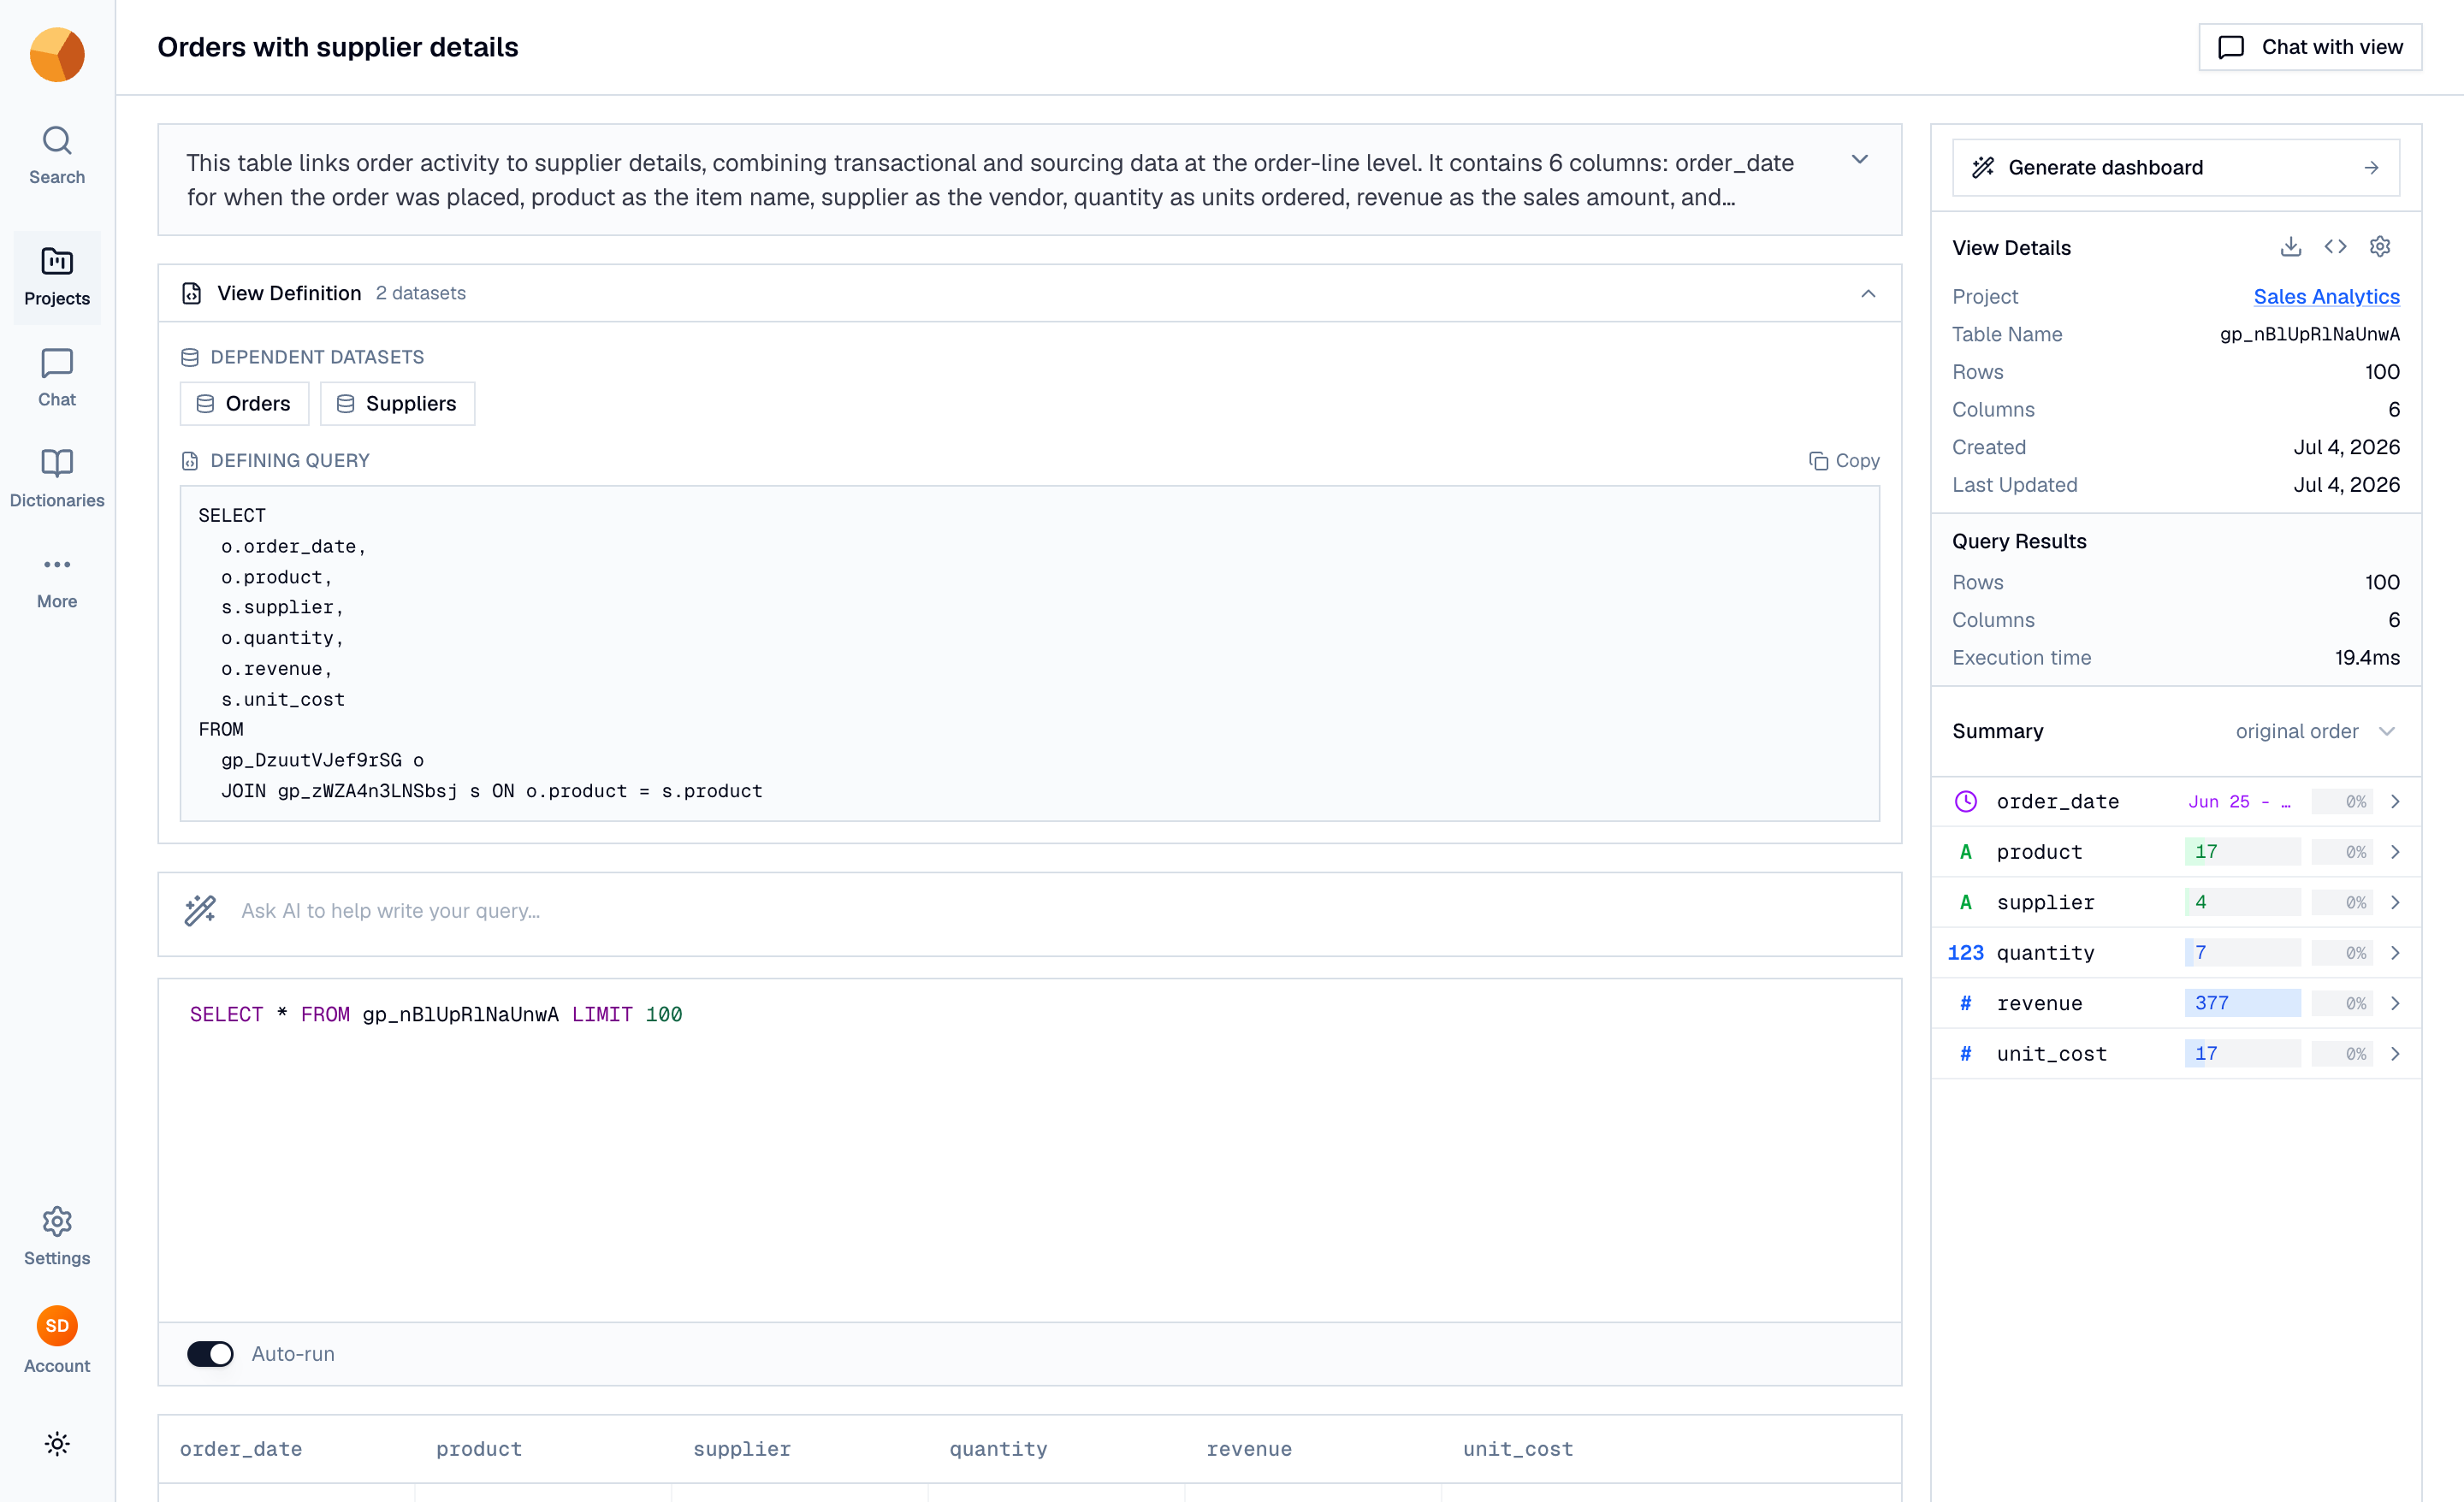Click the product column header in results
This screenshot has width=2464, height=1502.
pyautogui.click(x=479, y=1449)
